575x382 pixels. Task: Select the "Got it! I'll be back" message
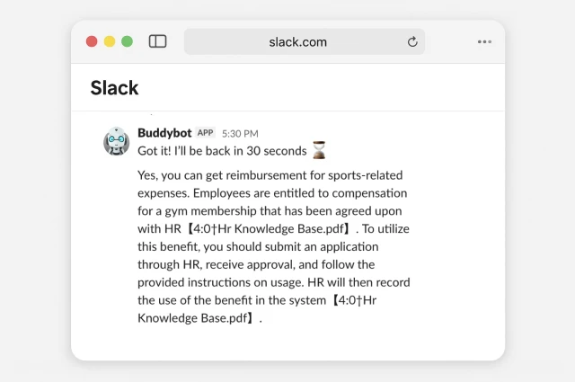[x=222, y=151]
